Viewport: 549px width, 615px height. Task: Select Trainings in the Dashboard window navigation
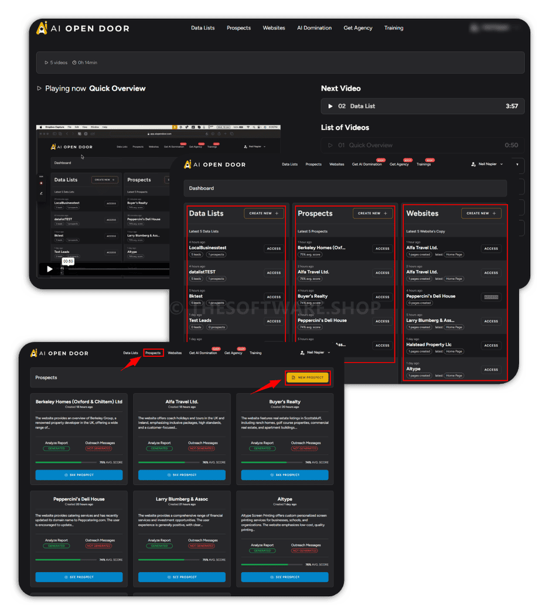point(424,164)
